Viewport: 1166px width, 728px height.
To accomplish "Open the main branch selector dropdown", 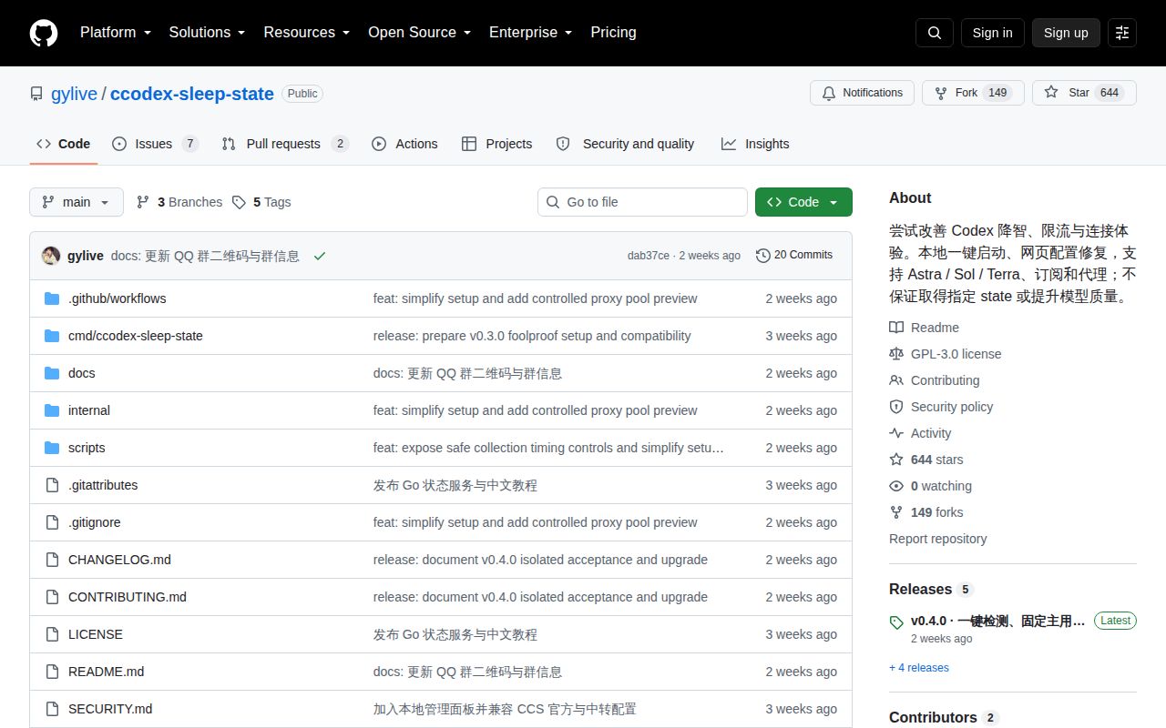I will click(77, 202).
